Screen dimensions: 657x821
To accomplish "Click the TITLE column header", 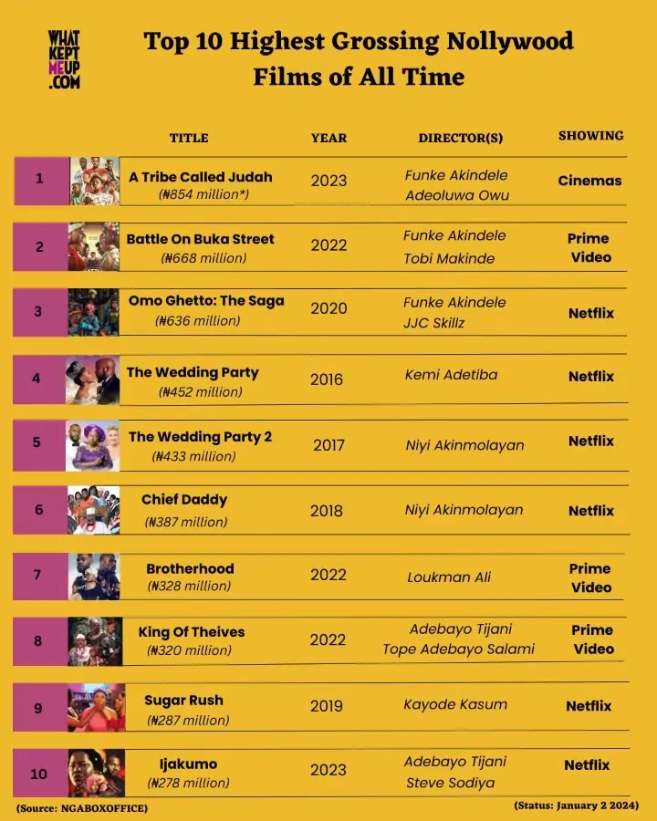I will click(189, 138).
